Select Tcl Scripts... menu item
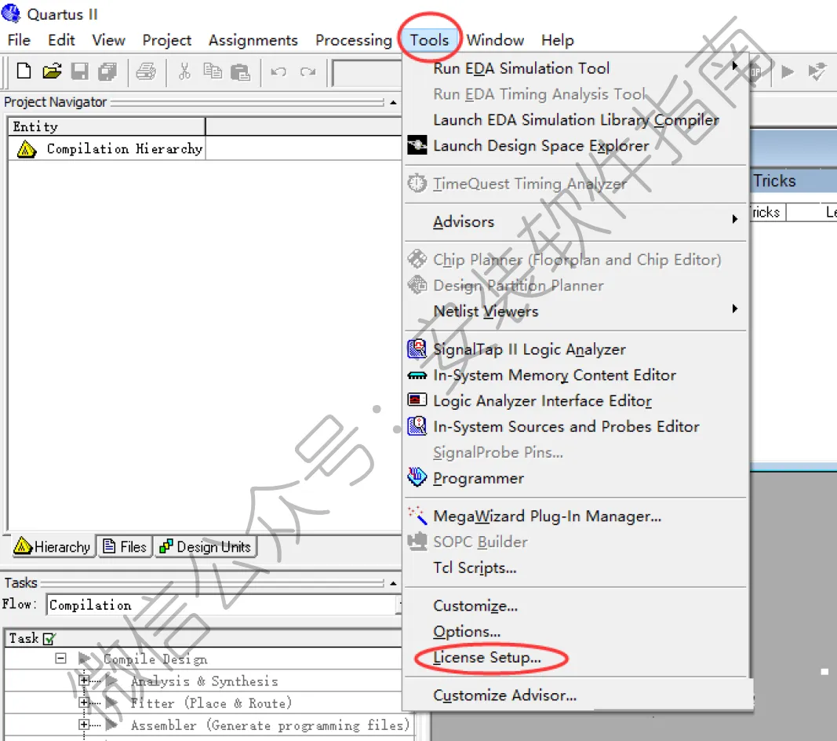Viewport: 837px width, 741px height. coord(475,568)
